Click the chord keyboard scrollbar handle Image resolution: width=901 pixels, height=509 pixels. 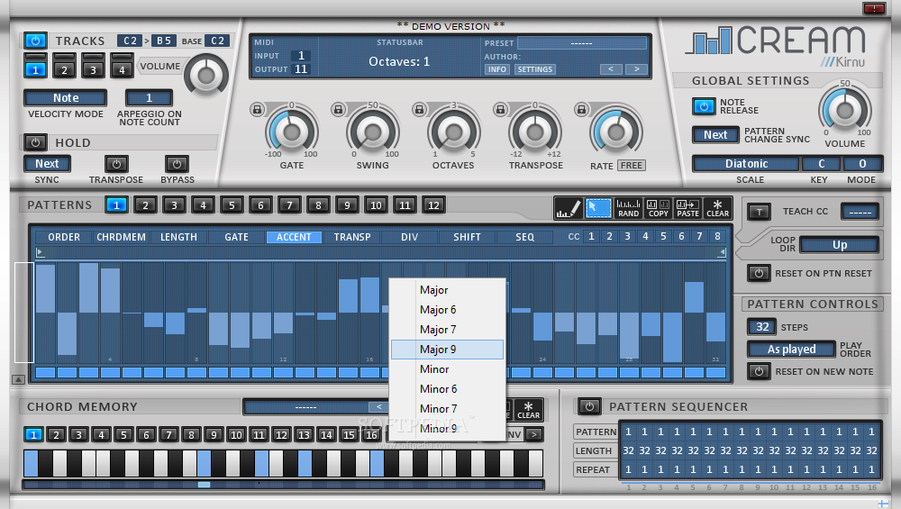pyautogui.click(x=204, y=485)
